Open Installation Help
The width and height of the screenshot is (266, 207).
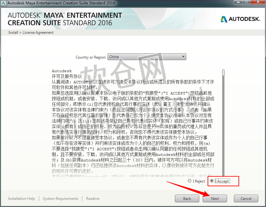pos(21,198)
